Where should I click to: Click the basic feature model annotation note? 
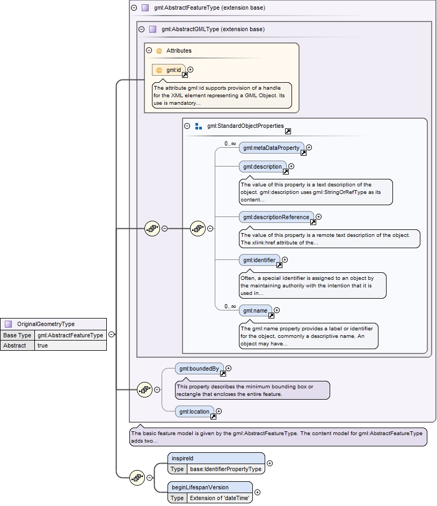pos(278,437)
